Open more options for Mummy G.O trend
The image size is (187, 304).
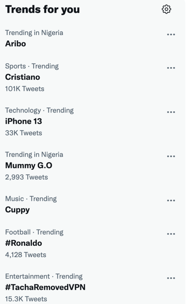(171, 156)
